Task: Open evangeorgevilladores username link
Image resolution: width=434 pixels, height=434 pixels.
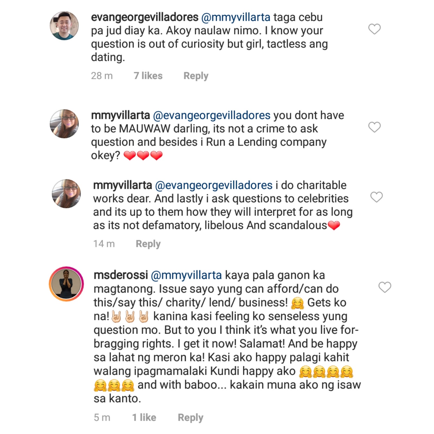Action: tap(145, 17)
